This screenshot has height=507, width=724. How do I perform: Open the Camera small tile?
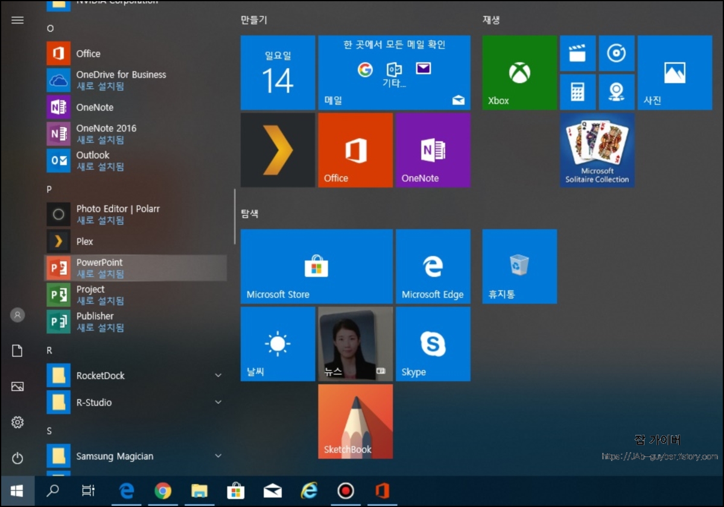click(617, 92)
